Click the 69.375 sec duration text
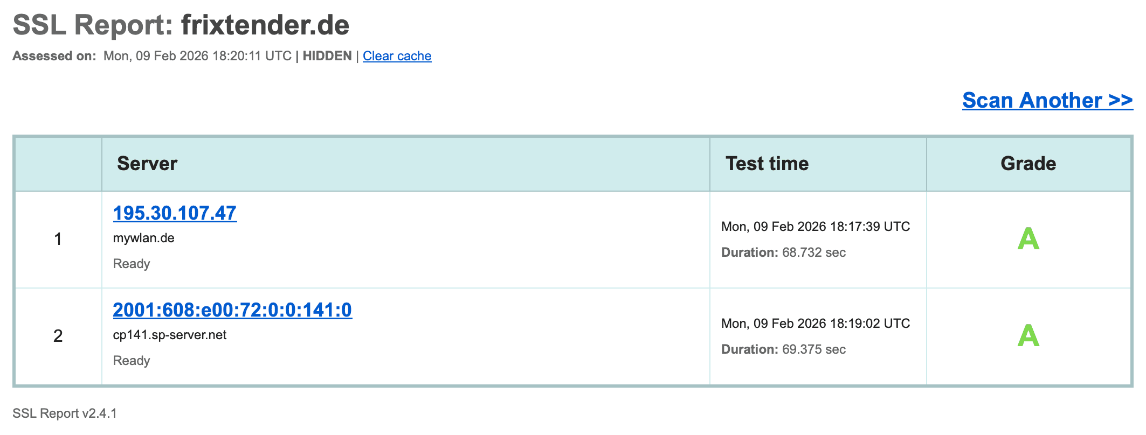Viewport: 1146px width, 435px height. tap(813, 349)
